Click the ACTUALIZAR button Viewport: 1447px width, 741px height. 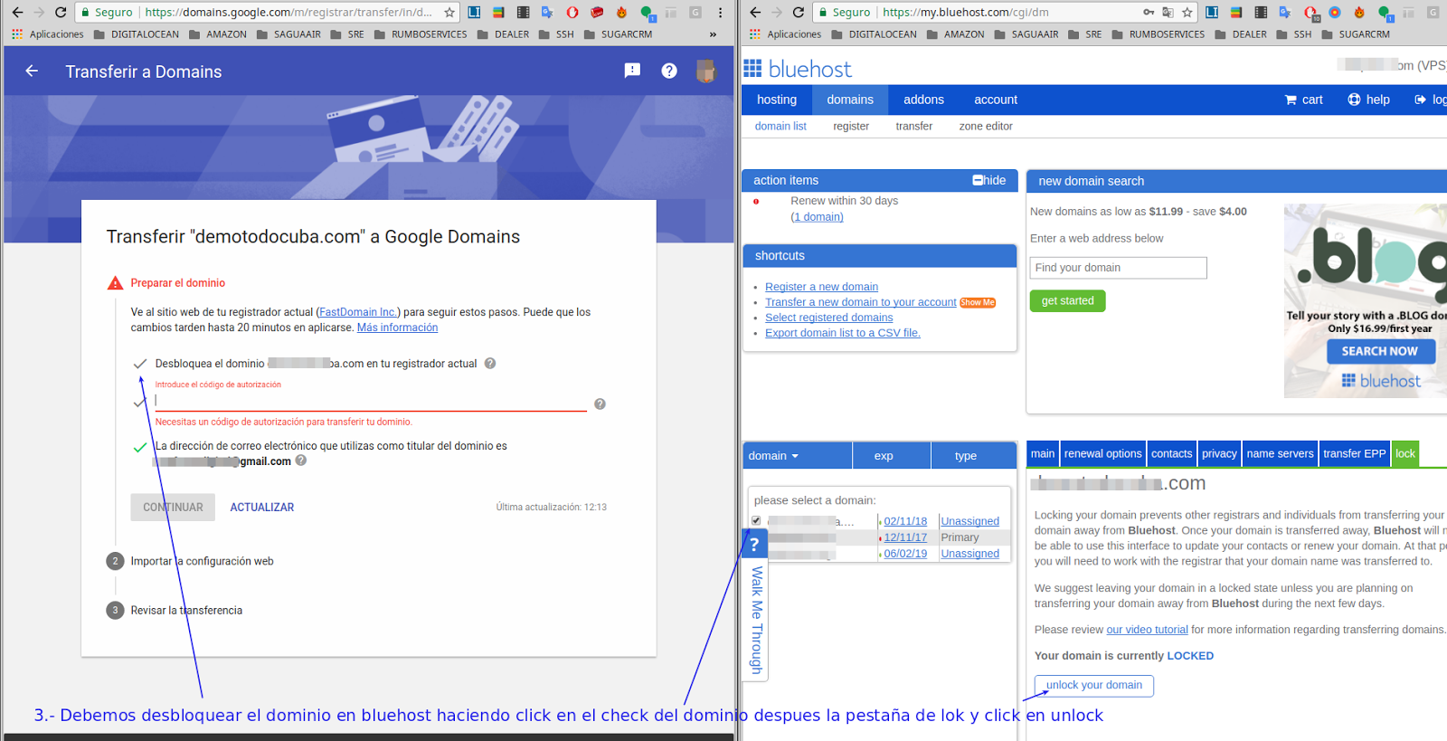pos(262,508)
